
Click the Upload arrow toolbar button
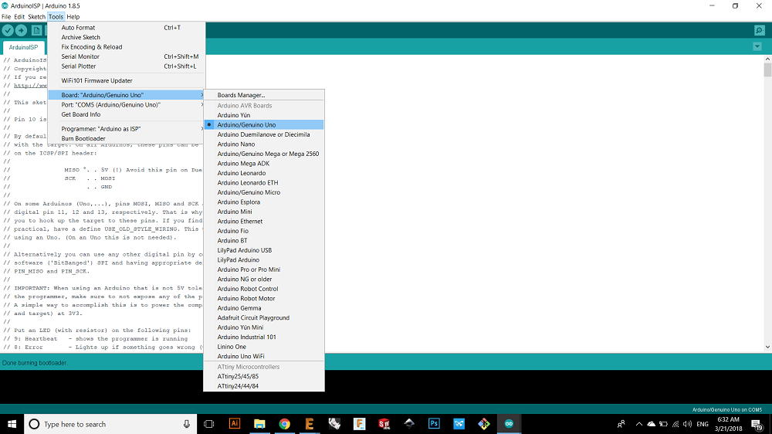point(21,31)
